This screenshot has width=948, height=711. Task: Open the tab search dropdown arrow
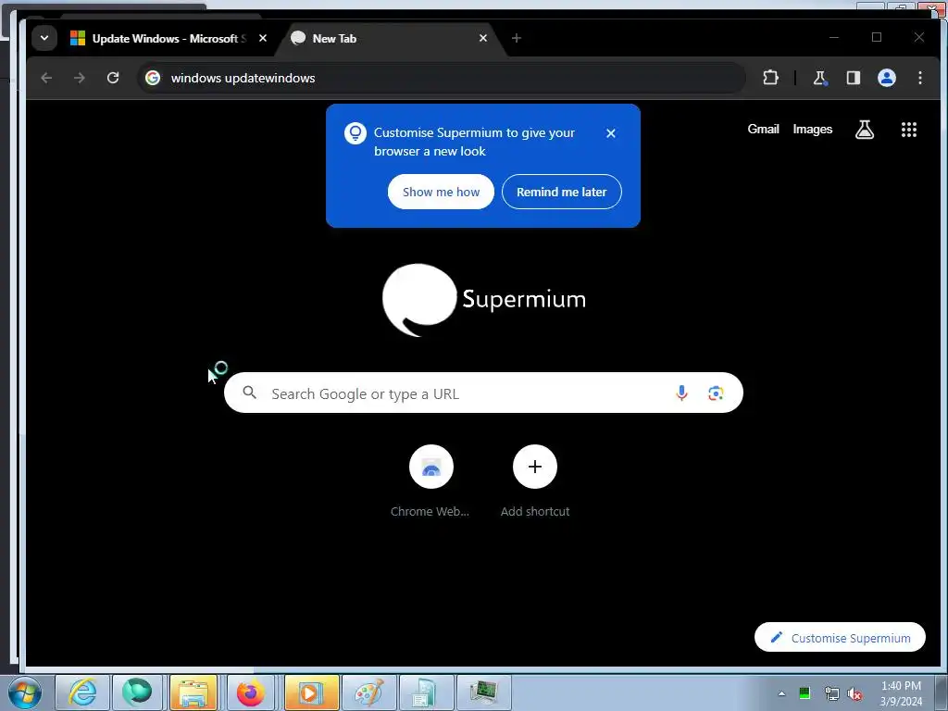click(44, 38)
